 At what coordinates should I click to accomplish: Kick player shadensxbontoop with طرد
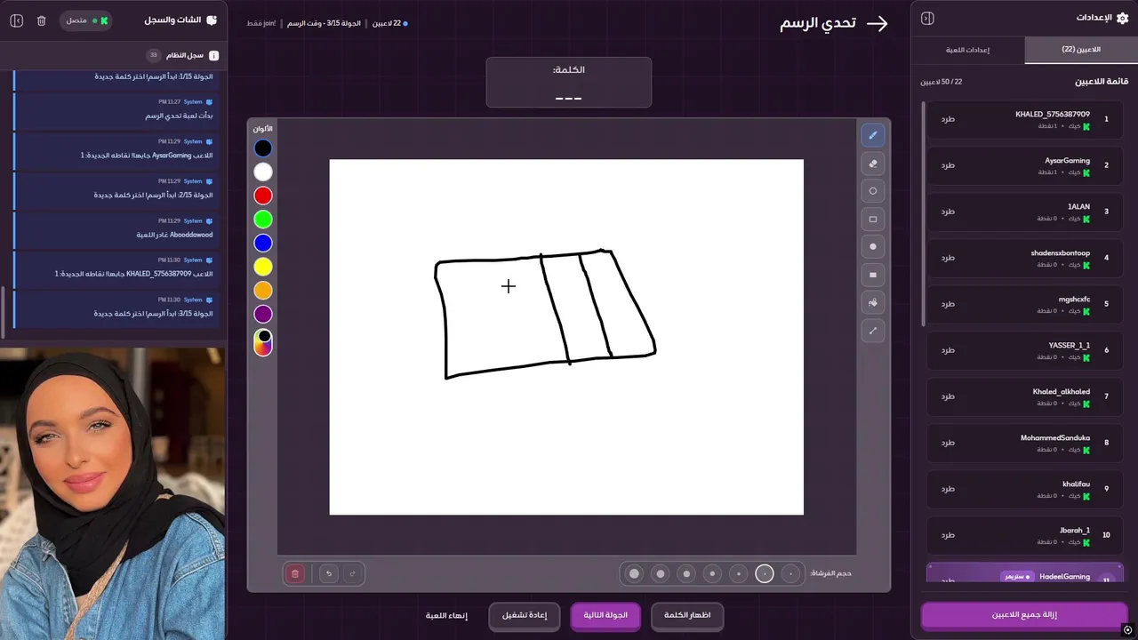948,258
